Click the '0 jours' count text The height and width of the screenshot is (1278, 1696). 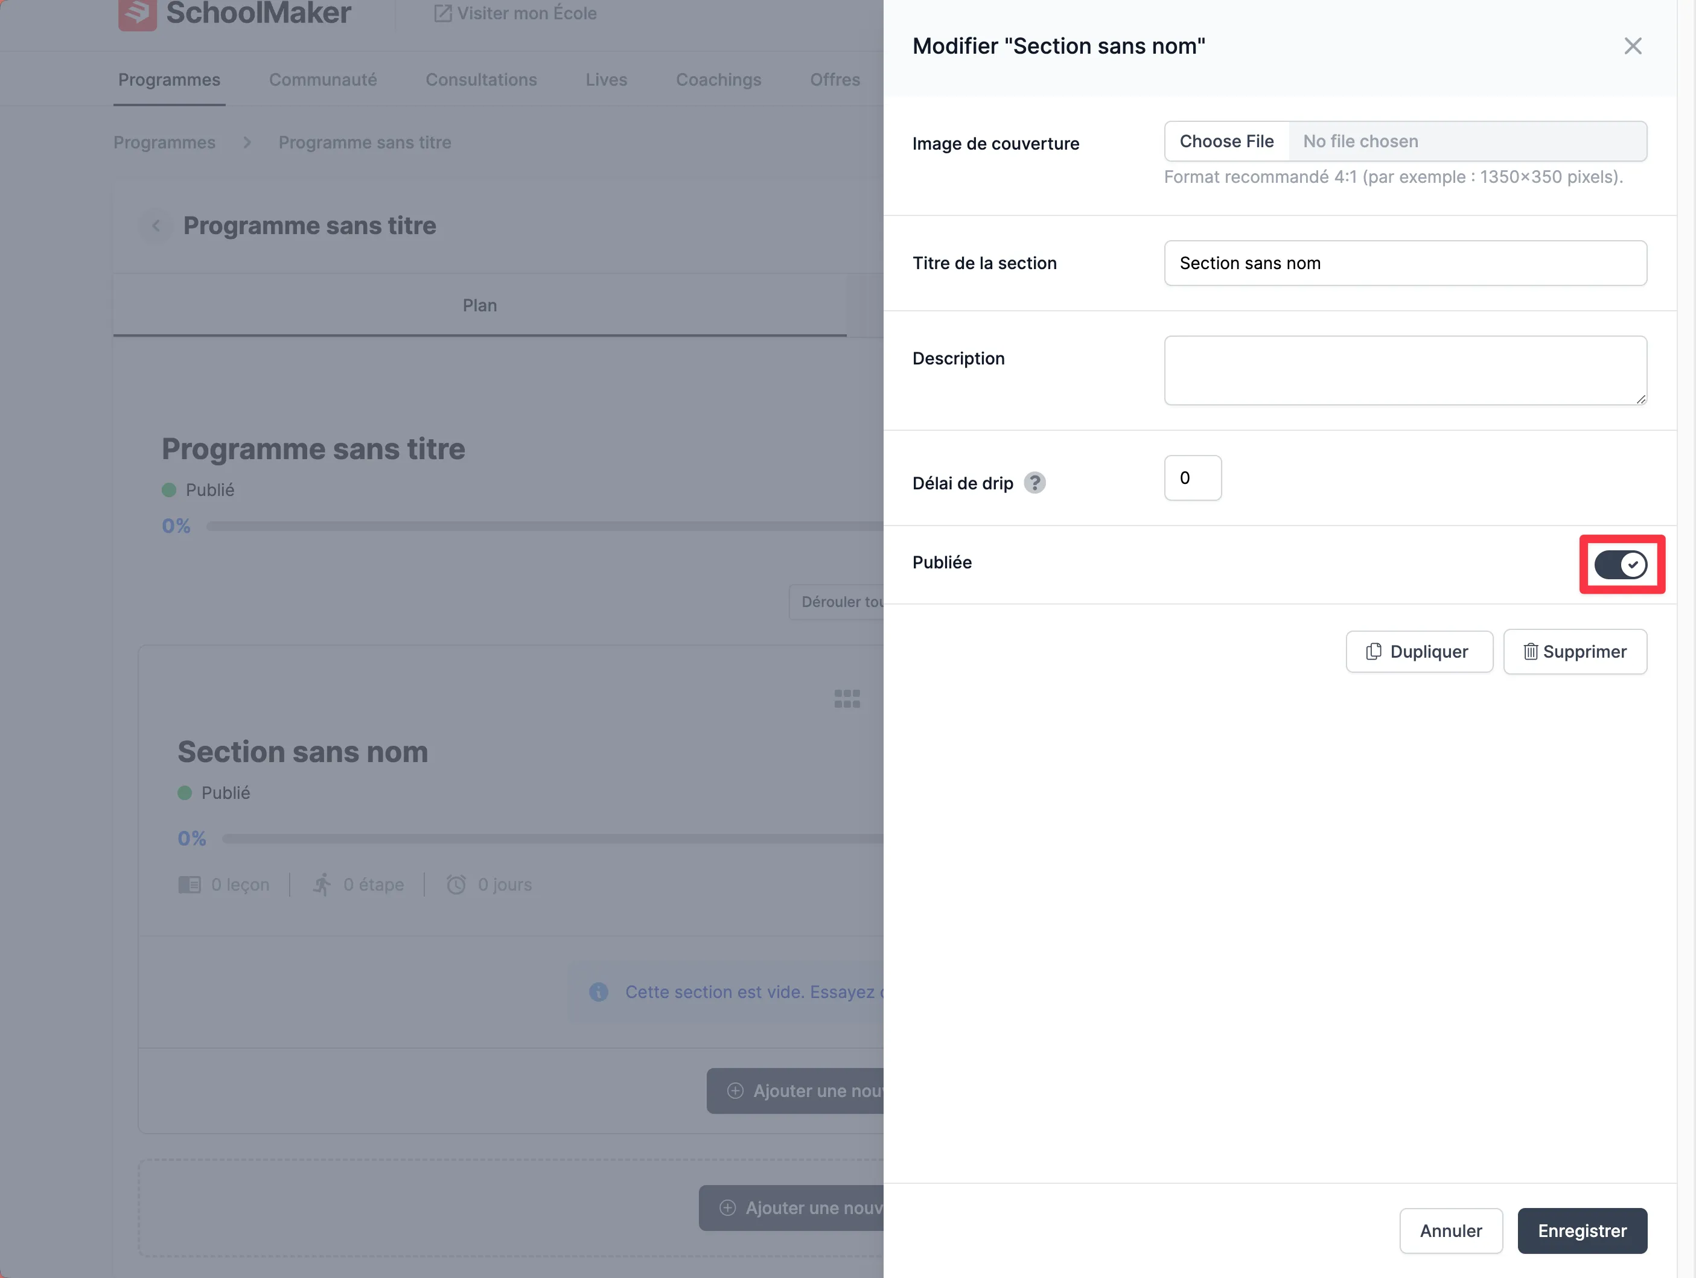[x=505, y=885]
